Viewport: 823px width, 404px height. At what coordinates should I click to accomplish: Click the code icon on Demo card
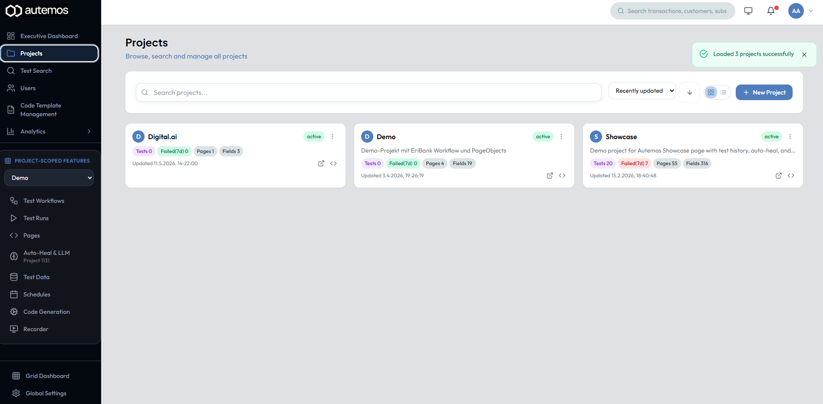click(562, 176)
